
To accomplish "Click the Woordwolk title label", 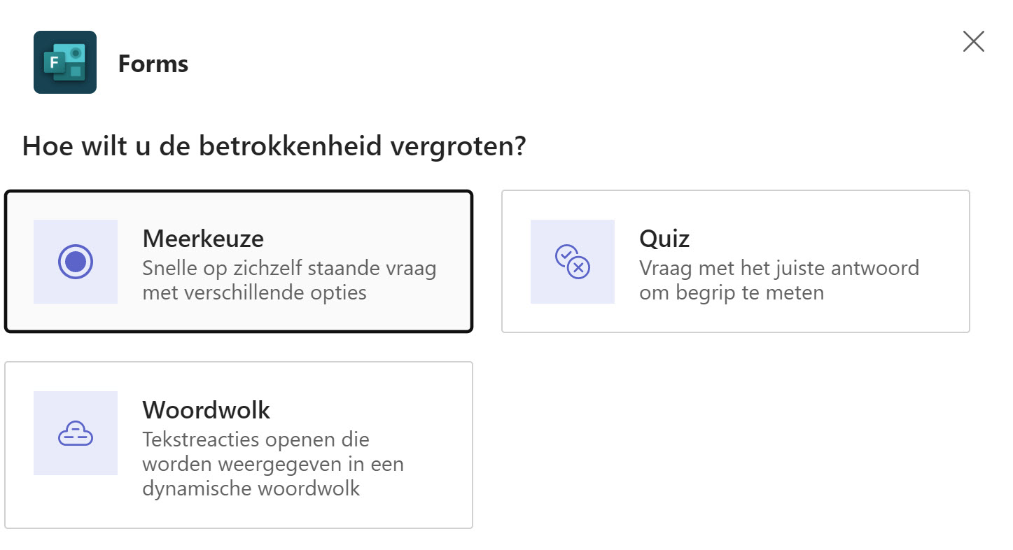I will click(x=205, y=410).
